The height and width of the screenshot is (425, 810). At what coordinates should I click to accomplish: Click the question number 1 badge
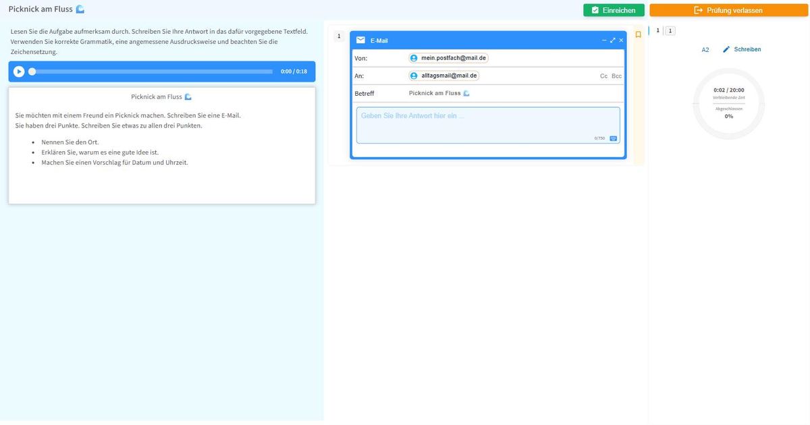(x=339, y=36)
